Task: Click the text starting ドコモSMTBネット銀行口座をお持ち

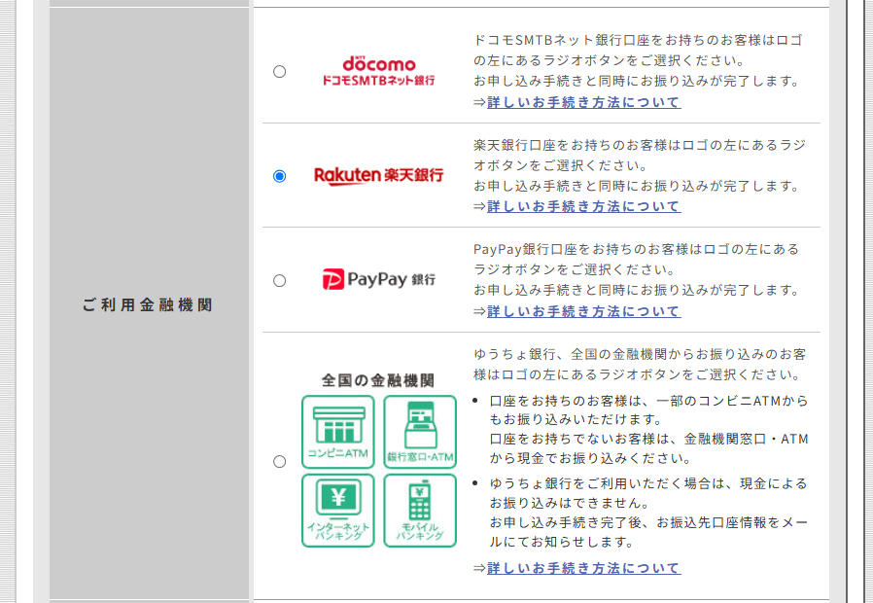Action: [x=638, y=60]
